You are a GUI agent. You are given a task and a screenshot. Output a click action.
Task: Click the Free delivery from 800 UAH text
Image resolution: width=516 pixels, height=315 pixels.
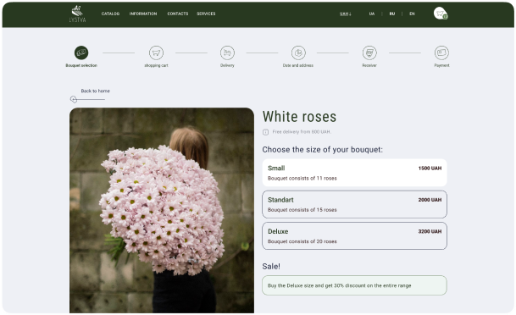click(302, 132)
